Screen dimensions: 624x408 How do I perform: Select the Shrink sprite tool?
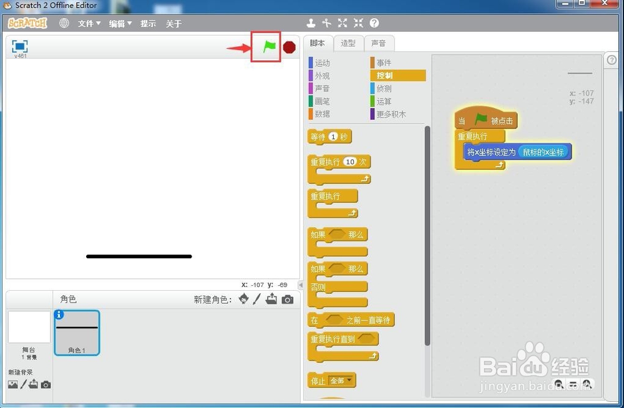pyautogui.click(x=359, y=23)
